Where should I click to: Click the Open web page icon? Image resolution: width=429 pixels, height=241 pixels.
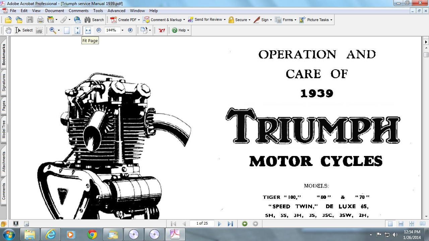click(19, 20)
